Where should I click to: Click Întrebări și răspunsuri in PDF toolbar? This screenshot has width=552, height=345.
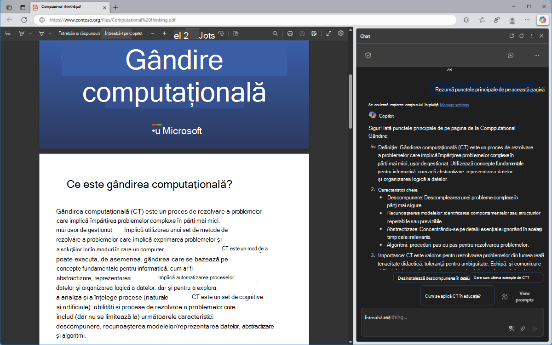pyautogui.click(x=80, y=34)
